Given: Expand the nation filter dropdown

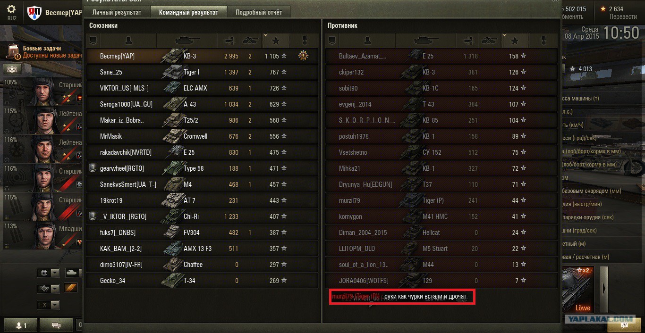Looking at the screenshot, I should tap(49, 273).
